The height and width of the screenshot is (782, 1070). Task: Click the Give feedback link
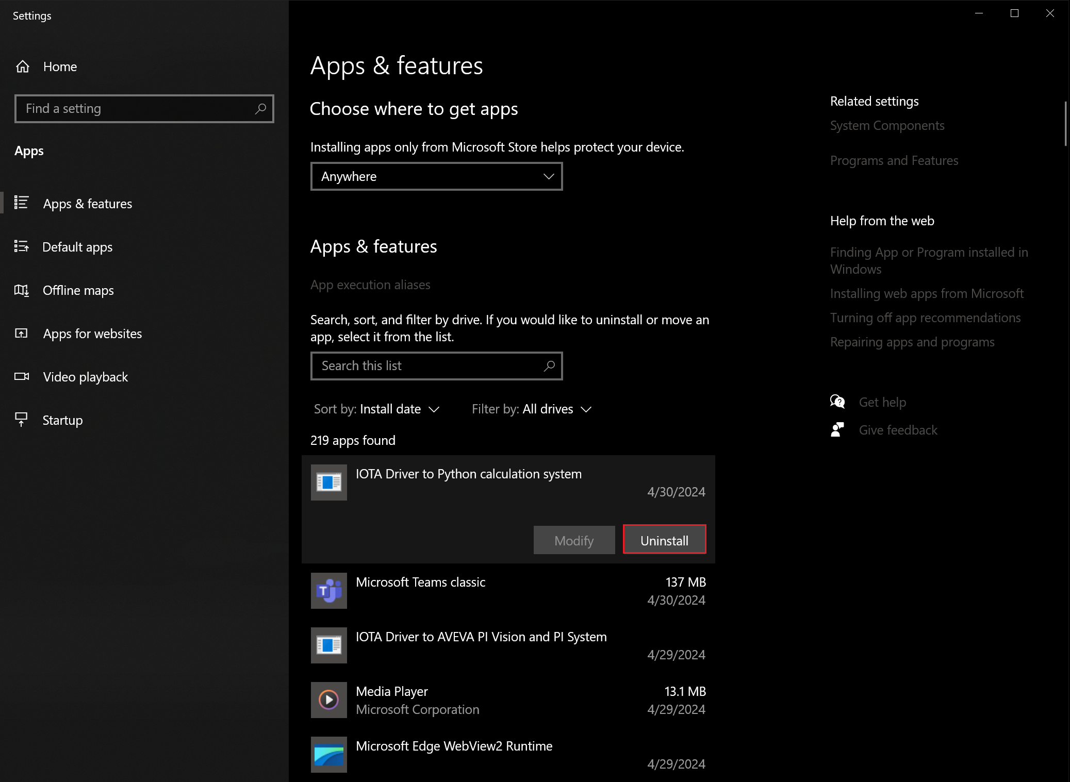pyautogui.click(x=898, y=430)
